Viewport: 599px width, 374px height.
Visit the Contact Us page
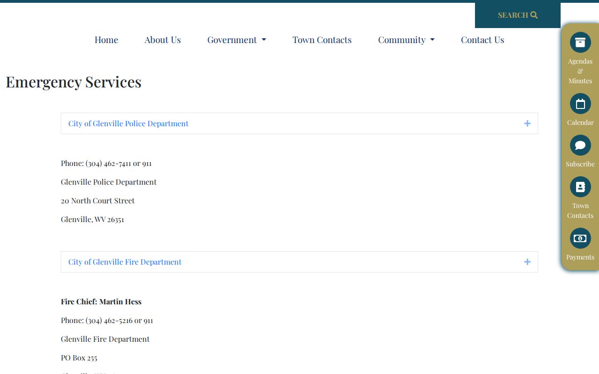pyautogui.click(x=482, y=40)
